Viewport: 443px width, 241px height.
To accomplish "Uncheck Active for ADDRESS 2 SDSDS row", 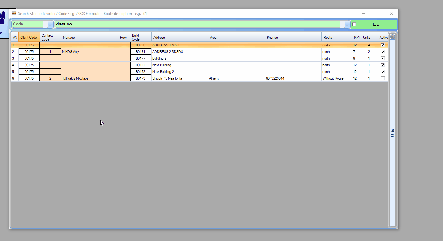I will pyautogui.click(x=383, y=51).
